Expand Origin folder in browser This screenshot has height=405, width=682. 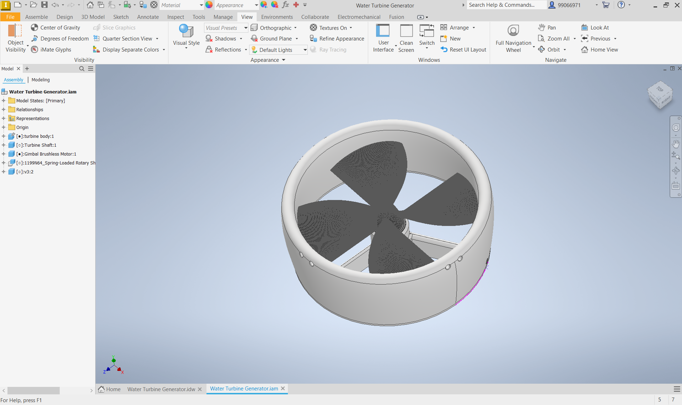4,127
